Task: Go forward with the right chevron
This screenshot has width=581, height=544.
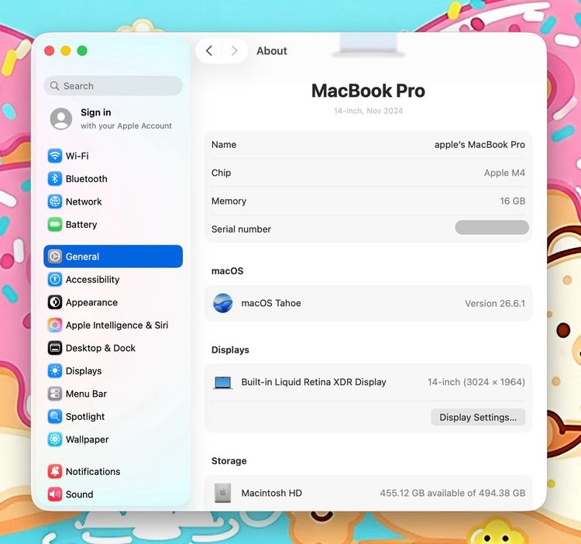Action: (234, 51)
